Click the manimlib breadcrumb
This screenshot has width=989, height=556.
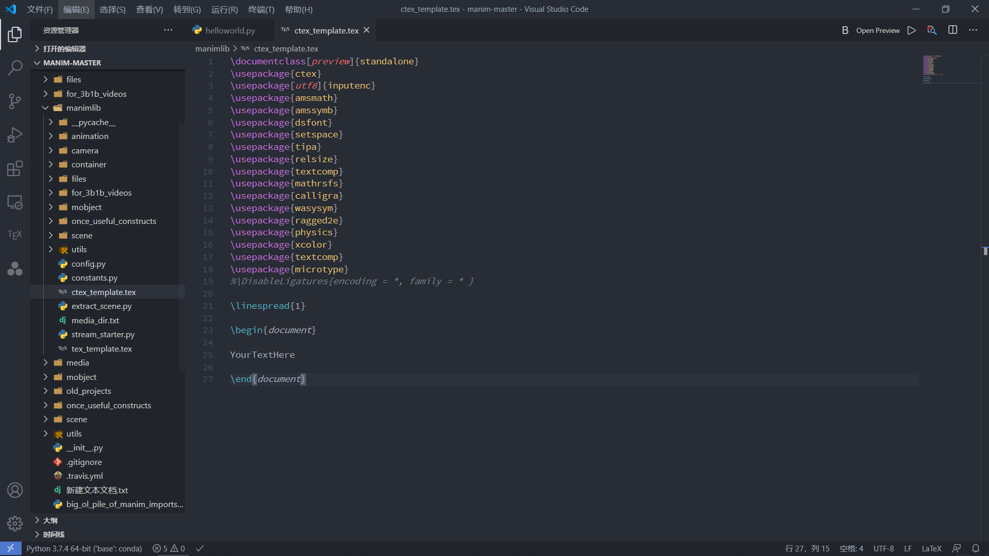(212, 49)
